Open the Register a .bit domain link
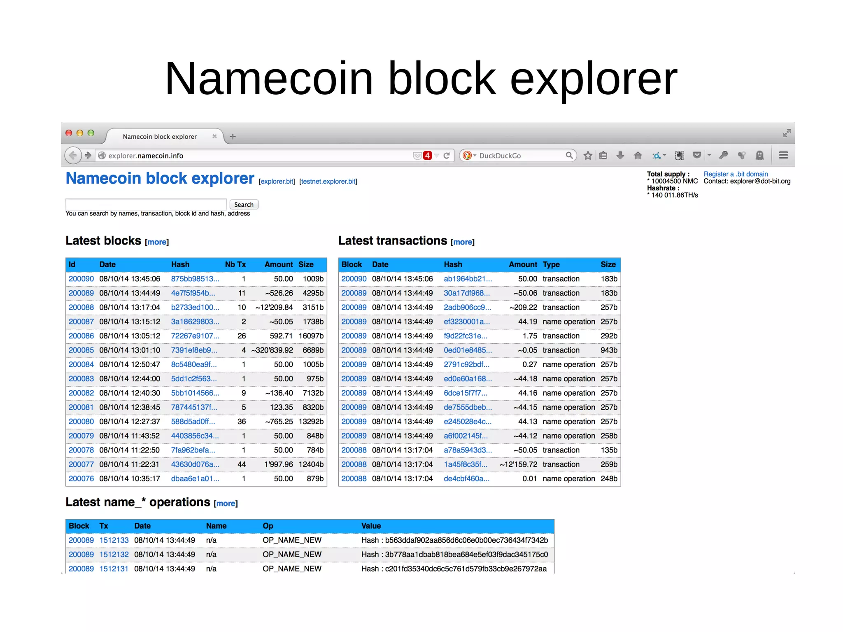 (736, 174)
